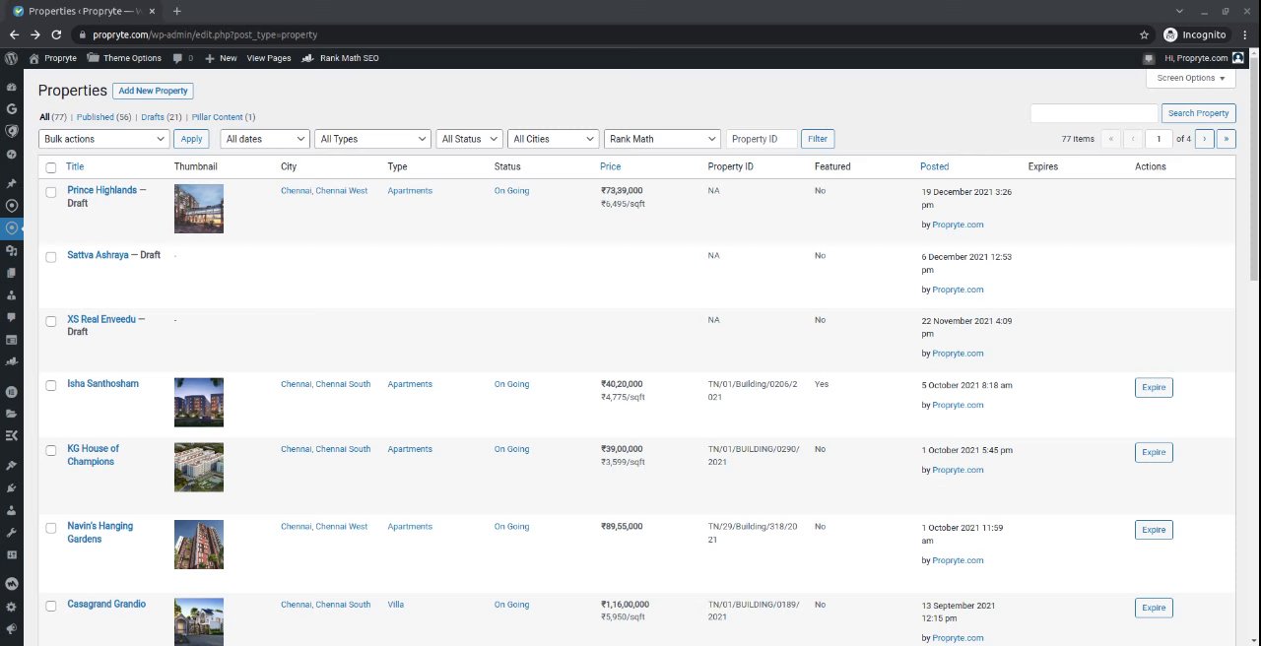1261x646 pixels.
Task: Click the Add New Property button
Action: (153, 91)
